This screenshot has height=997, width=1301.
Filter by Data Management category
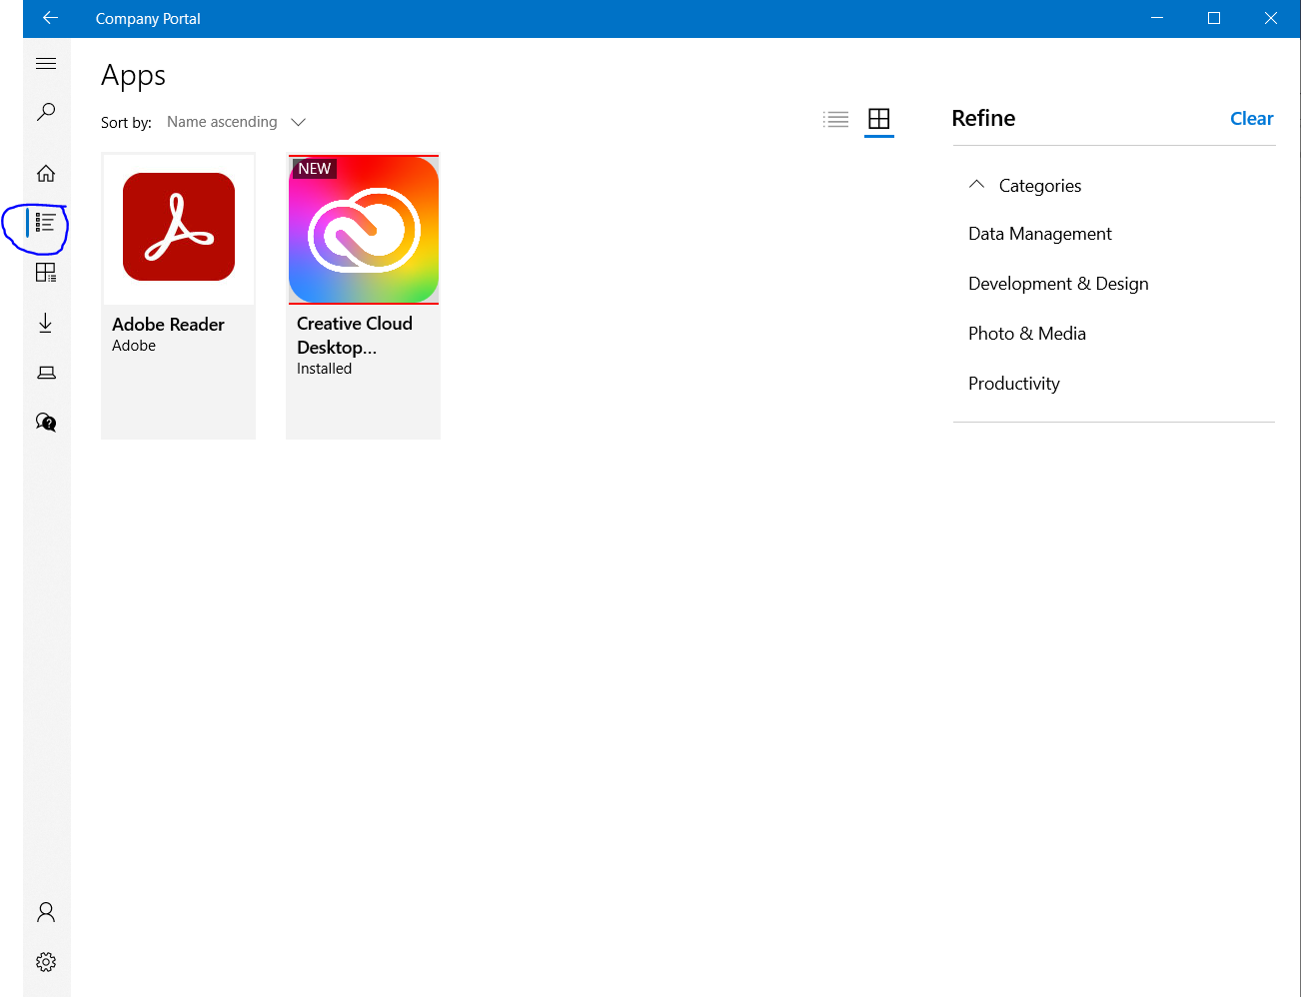pos(1039,234)
